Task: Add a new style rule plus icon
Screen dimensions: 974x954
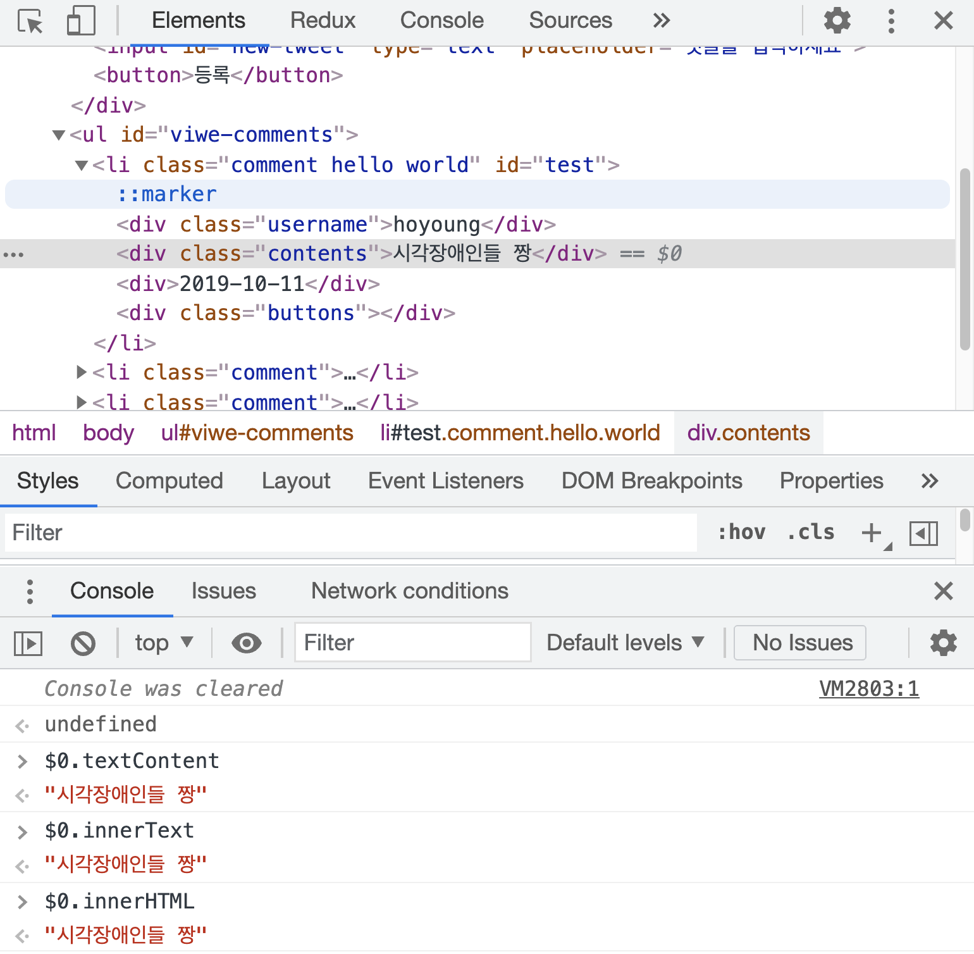Action: (872, 533)
